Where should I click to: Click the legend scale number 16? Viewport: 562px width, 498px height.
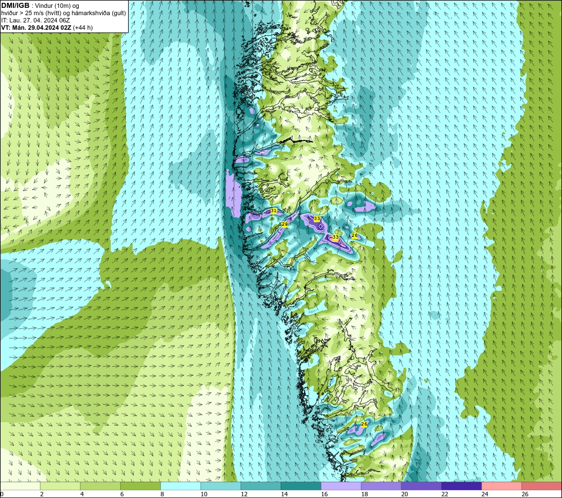(x=324, y=494)
